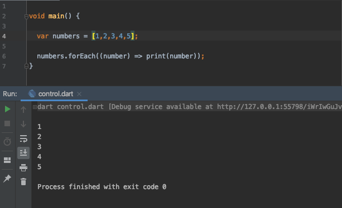Click the Stop process square icon
This screenshot has height=208, width=342.
tap(7, 123)
